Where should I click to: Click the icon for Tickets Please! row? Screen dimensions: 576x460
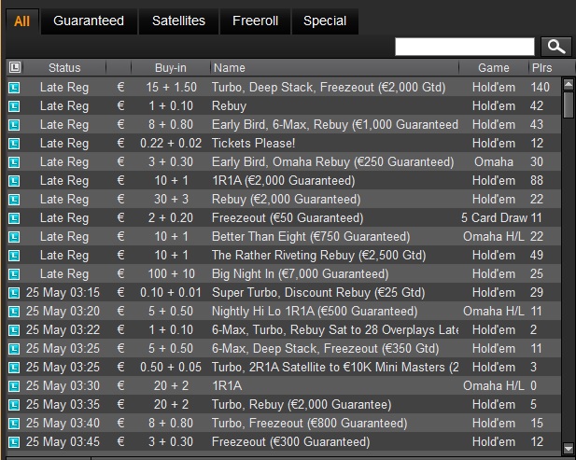14,144
